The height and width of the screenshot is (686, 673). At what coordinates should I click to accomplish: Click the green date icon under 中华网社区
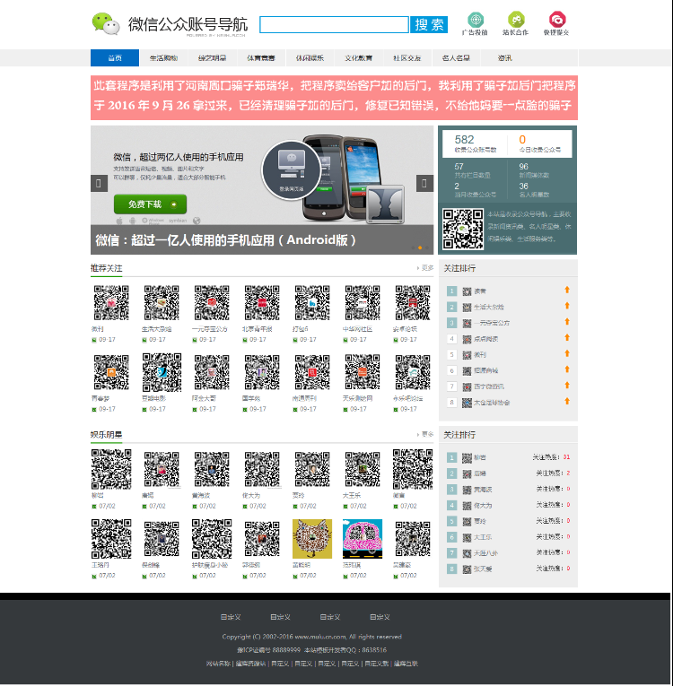(x=345, y=340)
